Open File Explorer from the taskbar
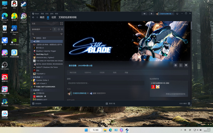Viewport: 213px width, 133px height. pos(105,130)
